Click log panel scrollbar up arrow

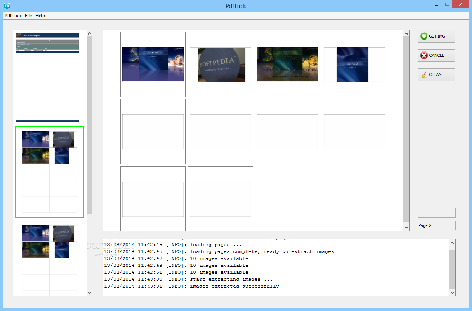coord(452,242)
